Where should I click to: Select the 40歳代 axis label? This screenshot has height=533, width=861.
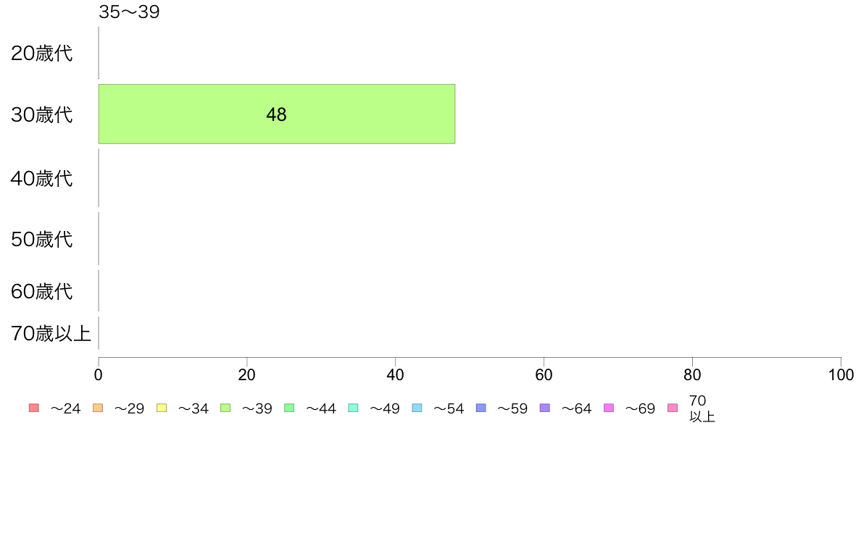(42, 178)
